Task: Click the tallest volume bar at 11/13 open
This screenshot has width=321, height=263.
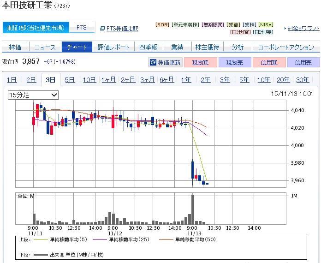Action: click(193, 209)
